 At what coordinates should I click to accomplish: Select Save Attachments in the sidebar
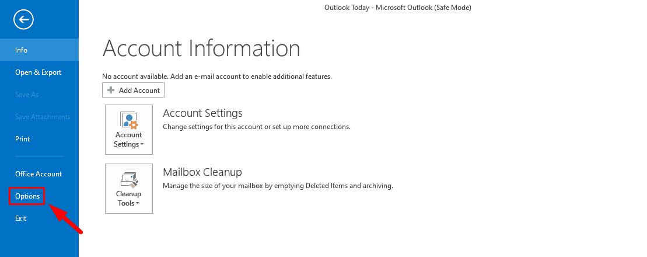(43, 117)
